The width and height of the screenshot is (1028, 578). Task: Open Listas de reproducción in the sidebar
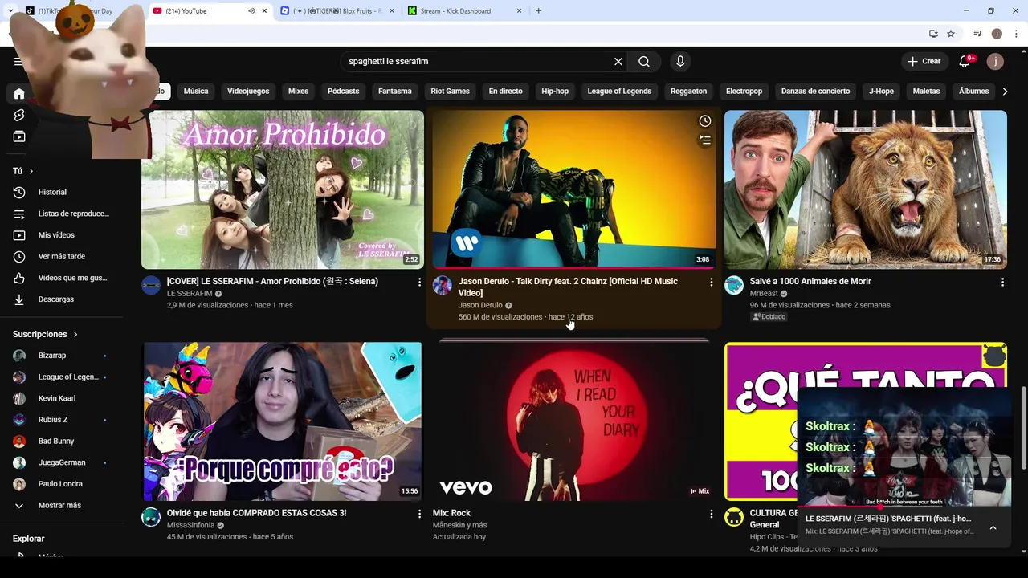61,214
